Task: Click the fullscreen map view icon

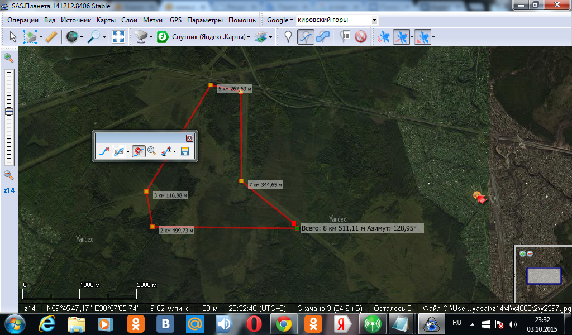Action: 118,37
